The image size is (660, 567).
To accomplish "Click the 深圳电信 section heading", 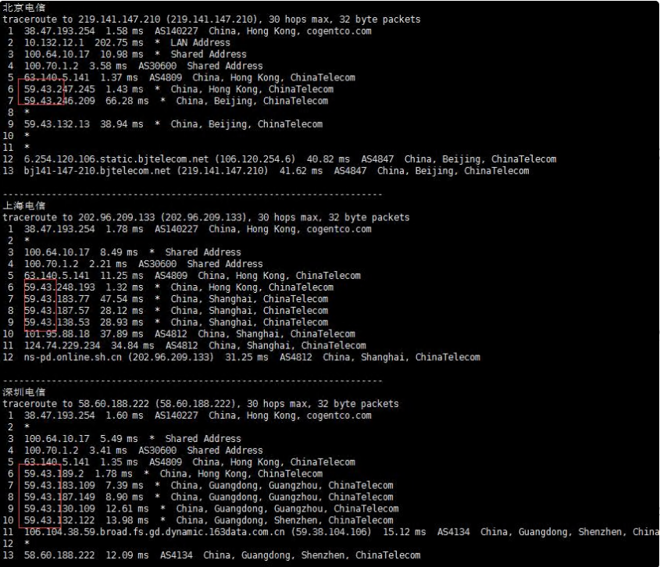I will (x=24, y=392).
